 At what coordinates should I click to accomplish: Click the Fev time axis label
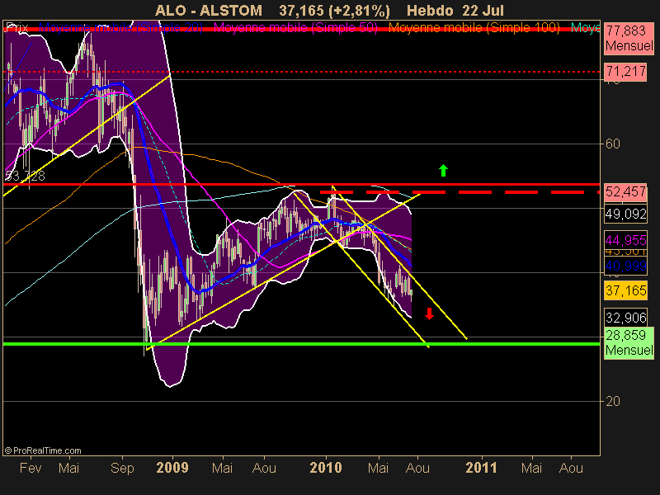click(31, 468)
